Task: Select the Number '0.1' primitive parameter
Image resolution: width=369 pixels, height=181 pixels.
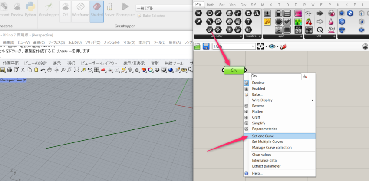Action: pyautogui.click(x=248, y=30)
